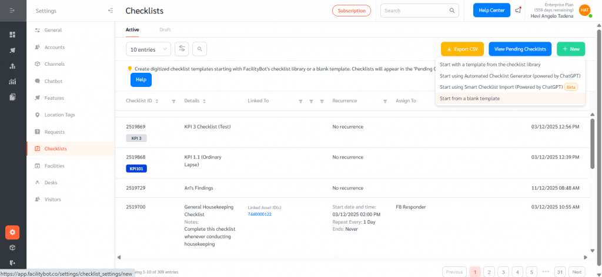Switch to the Draft tab

[x=166, y=29]
